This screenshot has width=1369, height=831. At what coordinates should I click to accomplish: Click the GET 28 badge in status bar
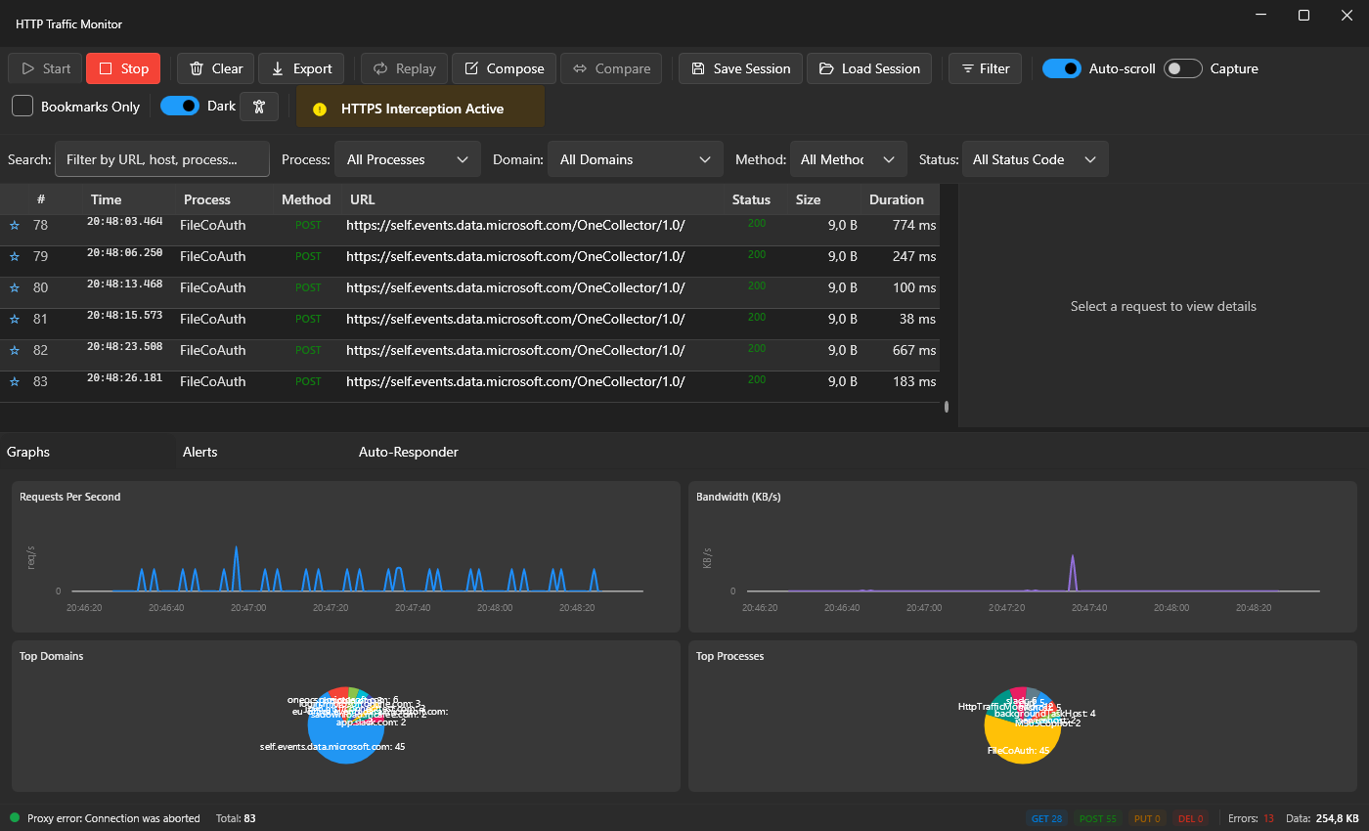(x=1047, y=818)
